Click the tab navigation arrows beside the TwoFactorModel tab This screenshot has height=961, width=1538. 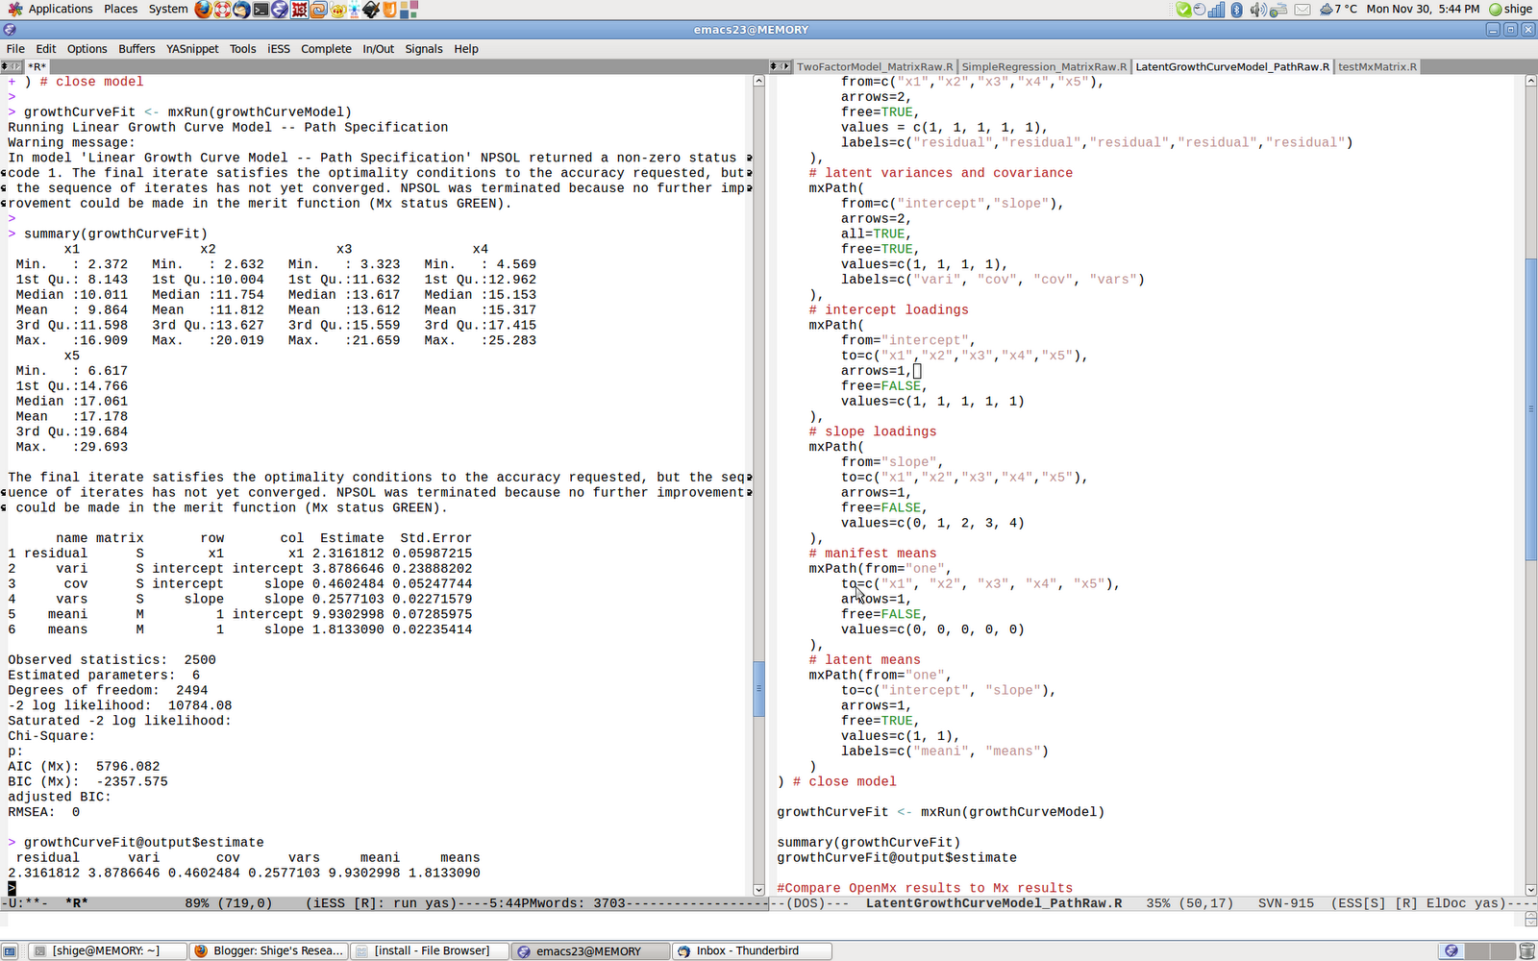[781, 66]
